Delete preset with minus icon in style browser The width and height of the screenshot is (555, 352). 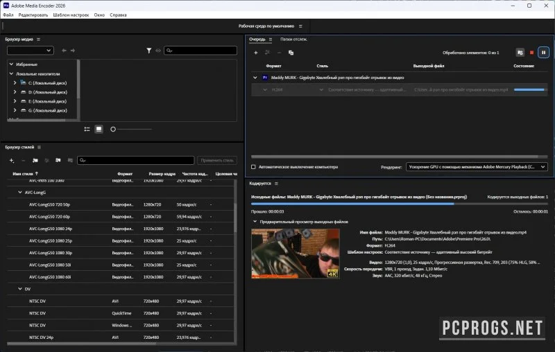pyautogui.click(x=24, y=161)
